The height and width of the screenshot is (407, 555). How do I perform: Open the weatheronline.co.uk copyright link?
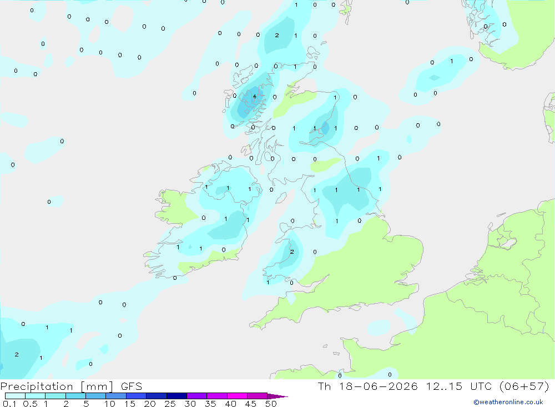(x=508, y=402)
